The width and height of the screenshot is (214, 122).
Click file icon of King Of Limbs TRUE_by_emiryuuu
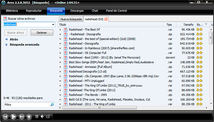[x=65, y=85]
